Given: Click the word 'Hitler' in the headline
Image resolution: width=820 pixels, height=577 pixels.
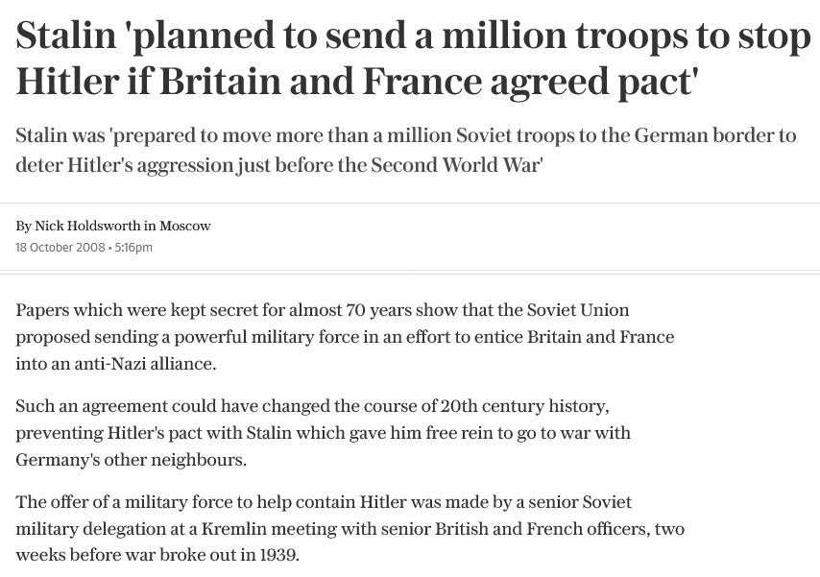Looking at the screenshot, I should 67,81.
